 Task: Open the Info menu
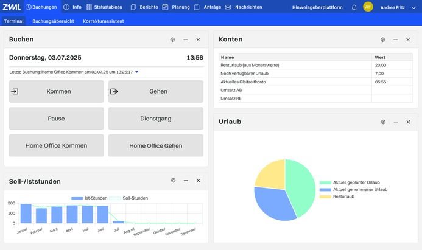(x=72, y=7)
